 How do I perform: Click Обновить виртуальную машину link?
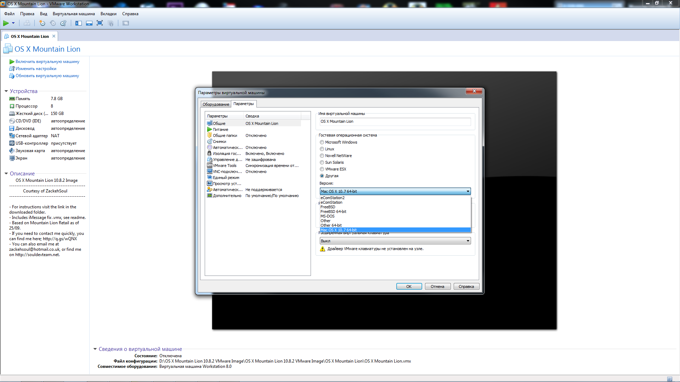click(x=47, y=76)
